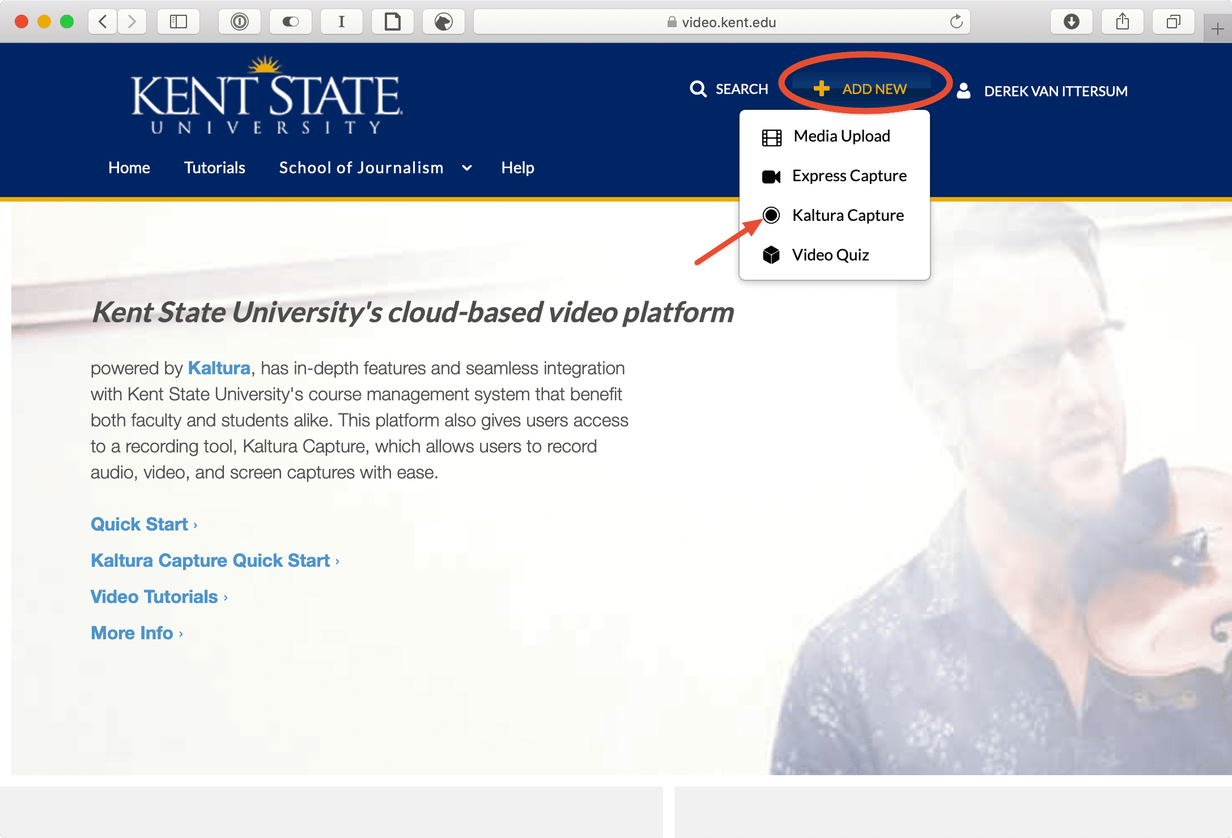The height and width of the screenshot is (838, 1232).
Task: Click the page document extension icon
Action: pos(393,22)
